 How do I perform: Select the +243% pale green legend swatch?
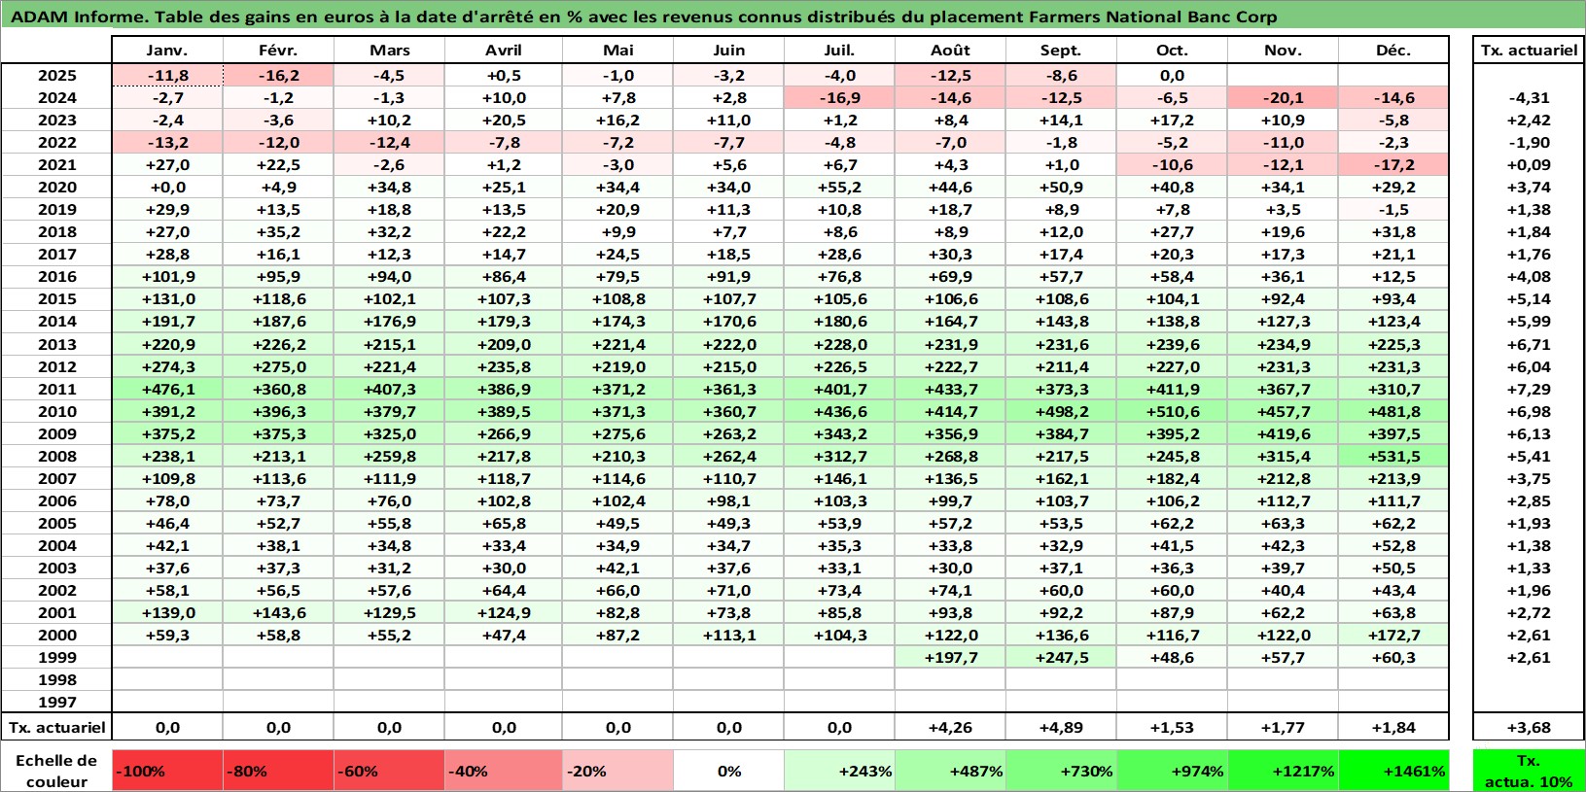coord(839,771)
